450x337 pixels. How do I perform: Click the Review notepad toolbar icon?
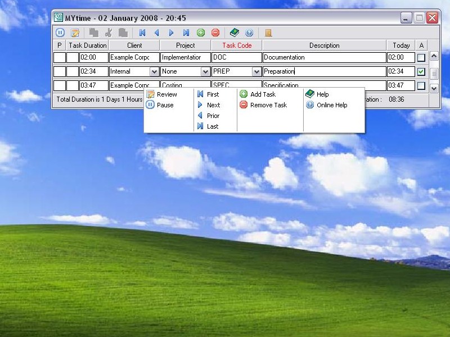(x=75, y=33)
